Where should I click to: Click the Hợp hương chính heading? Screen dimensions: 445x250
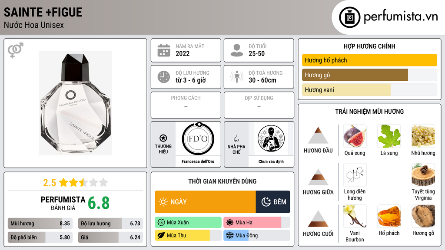click(x=369, y=46)
